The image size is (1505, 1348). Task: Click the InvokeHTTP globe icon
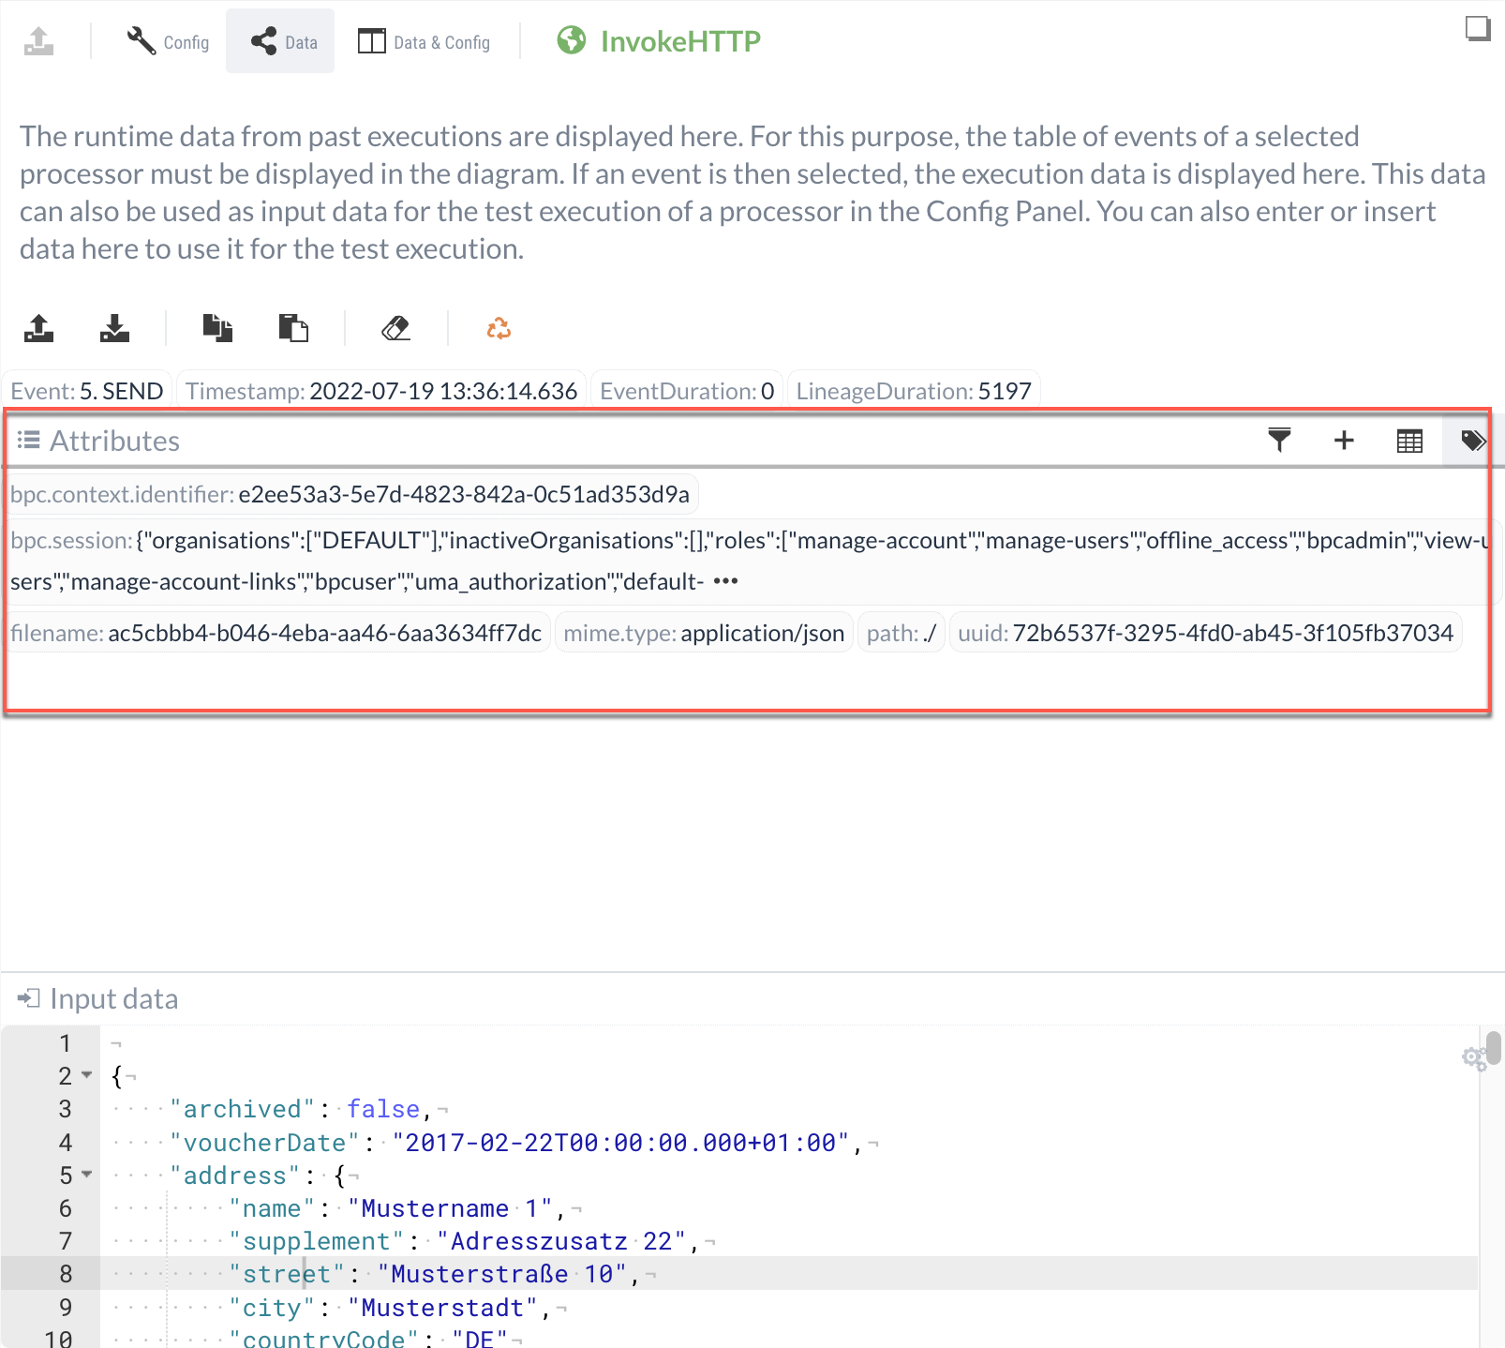[x=571, y=40]
